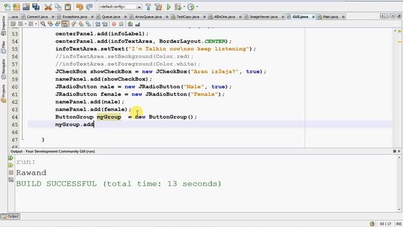
Task: Minimize the Output window panel
Action: [395, 151]
